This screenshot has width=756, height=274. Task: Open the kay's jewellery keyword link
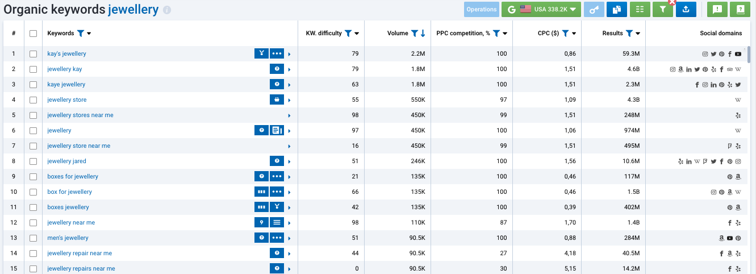tap(66, 53)
